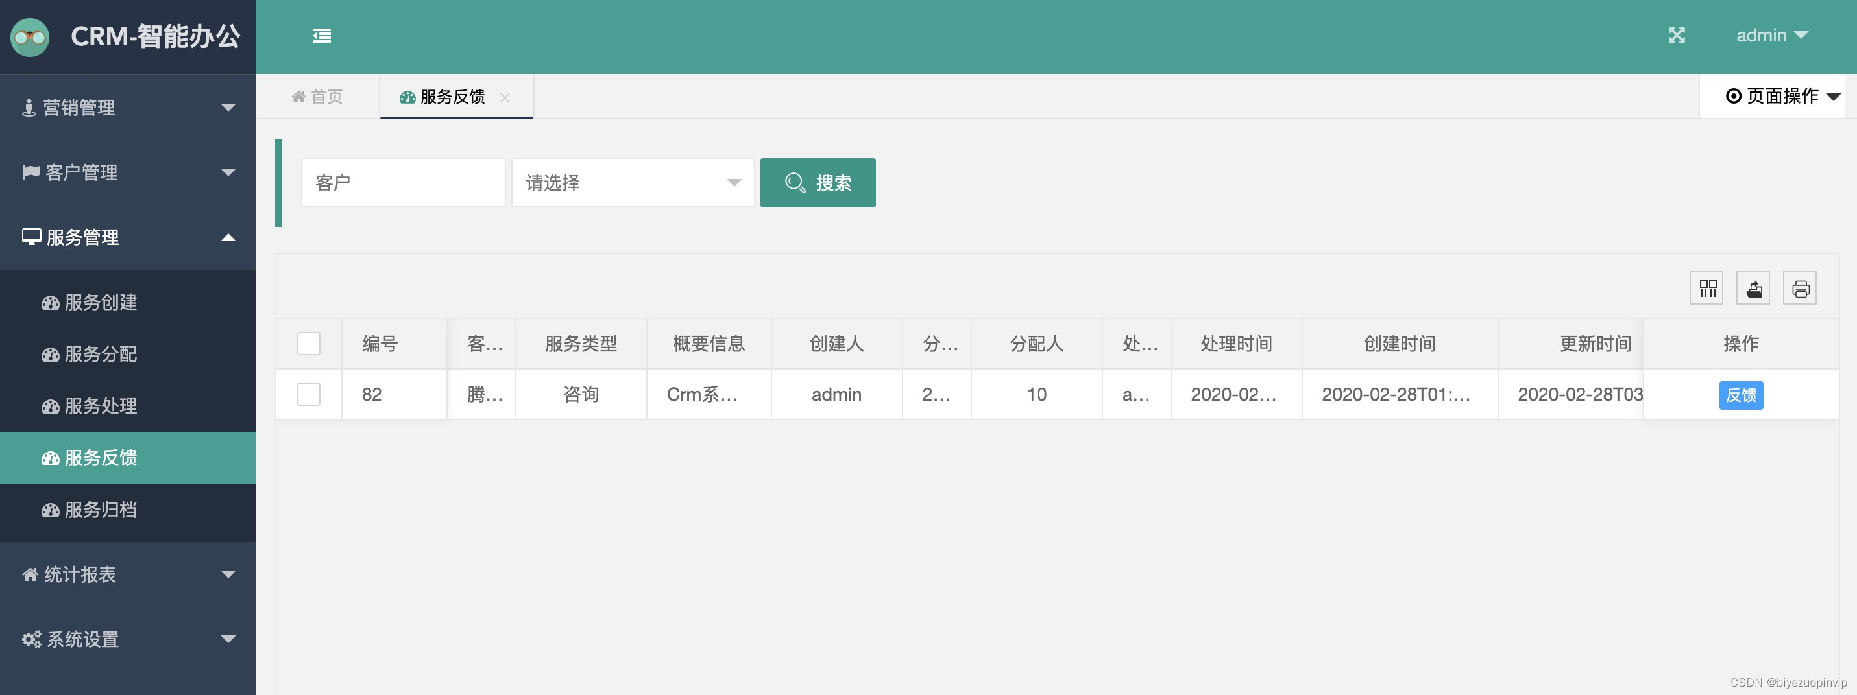This screenshot has width=1857, height=695.
Task: Collapse the 服务管理 menu arrow
Action: (x=228, y=237)
